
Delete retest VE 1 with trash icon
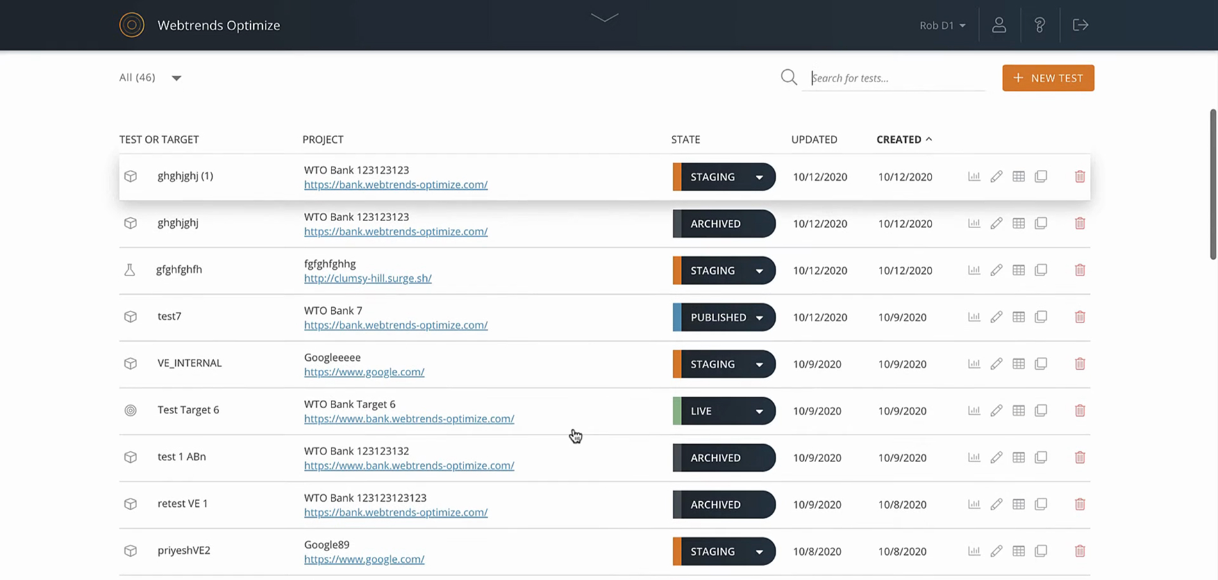pos(1080,504)
